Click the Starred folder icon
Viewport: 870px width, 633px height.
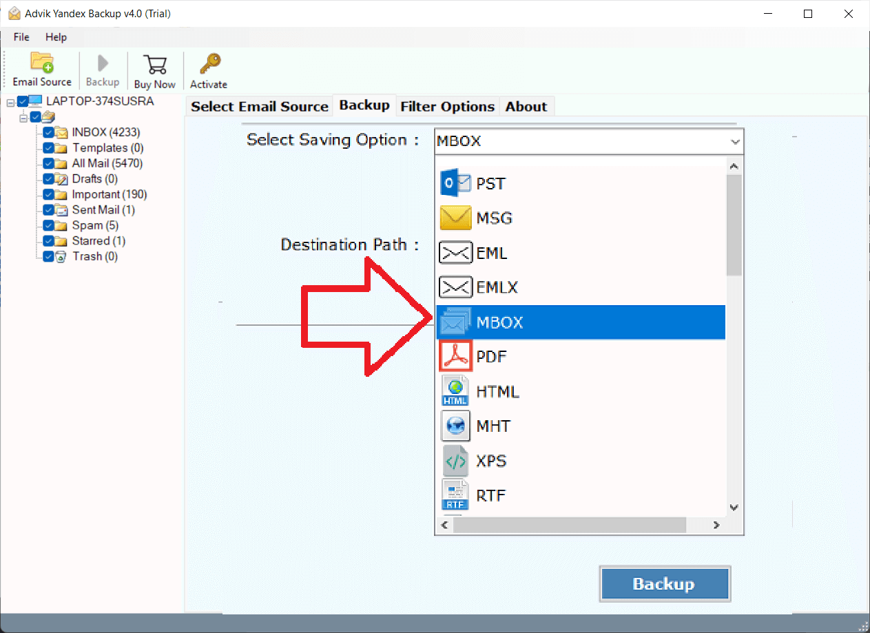(x=61, y=241)
